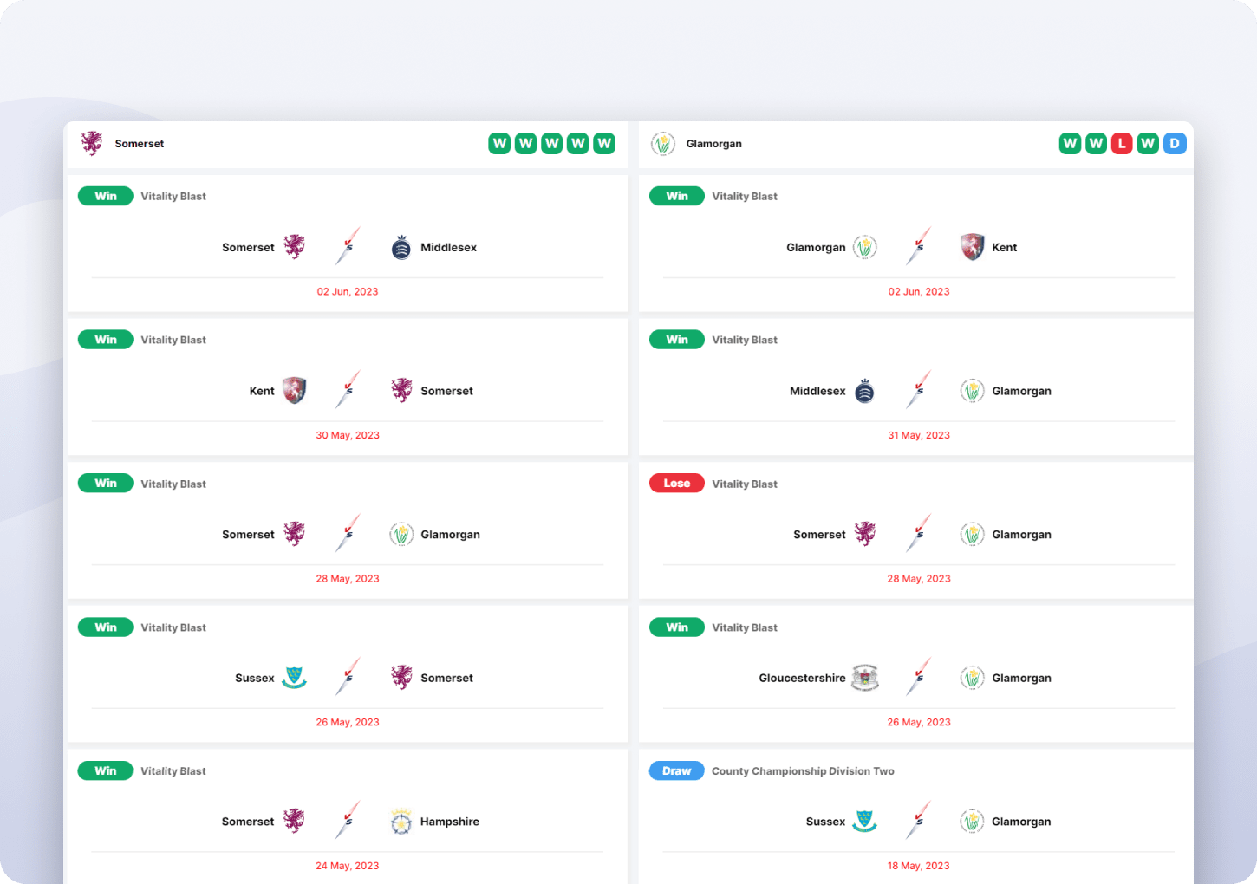Click the Hampshire team name
Screen dimensions: 1257x884
pos(449,822)
